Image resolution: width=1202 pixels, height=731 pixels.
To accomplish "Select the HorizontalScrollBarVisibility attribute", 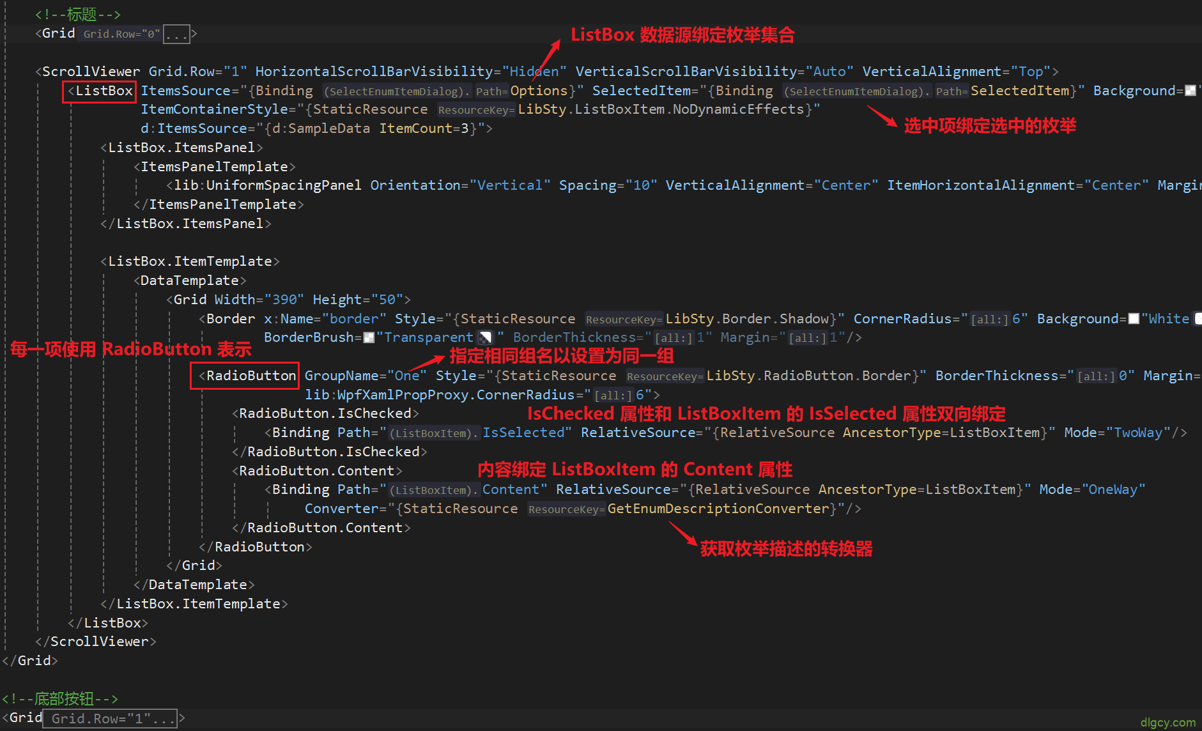I will tap(374, 72).
